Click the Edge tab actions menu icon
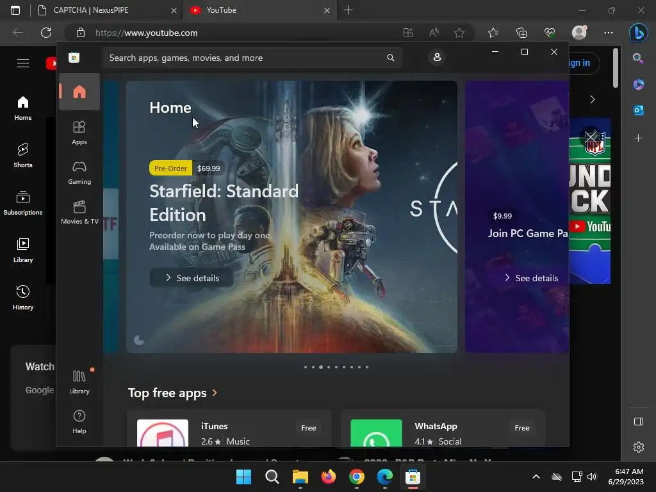 click(x=15, y=10)
